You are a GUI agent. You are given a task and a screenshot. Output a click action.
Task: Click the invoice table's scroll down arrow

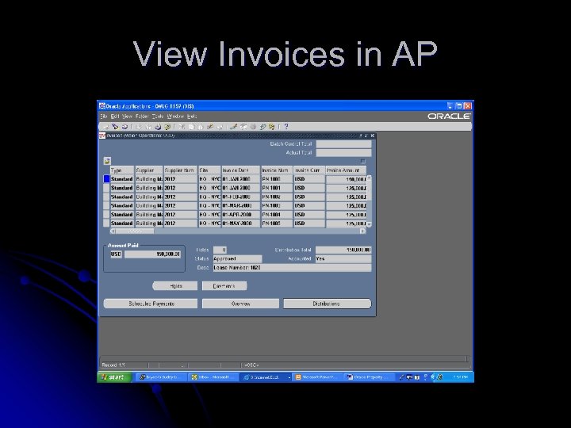[369, 225]
